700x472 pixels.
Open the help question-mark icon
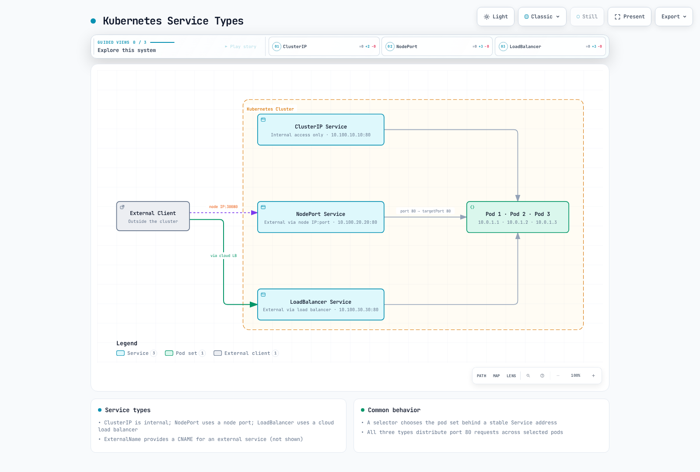pos(542,376)
